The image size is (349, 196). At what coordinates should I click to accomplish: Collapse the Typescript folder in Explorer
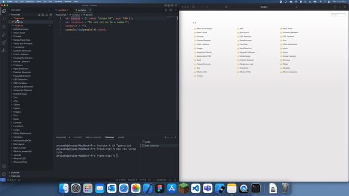tap(31, 19)
